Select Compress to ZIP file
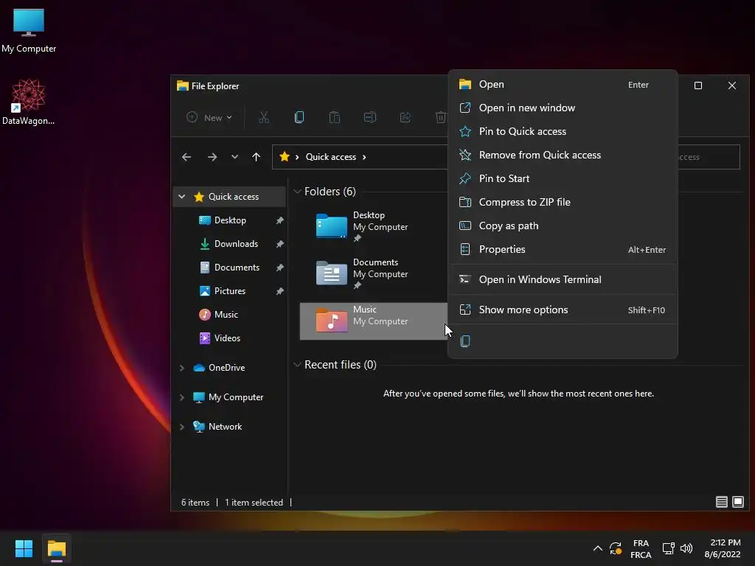The image size is (755, 566). point(563,202)
